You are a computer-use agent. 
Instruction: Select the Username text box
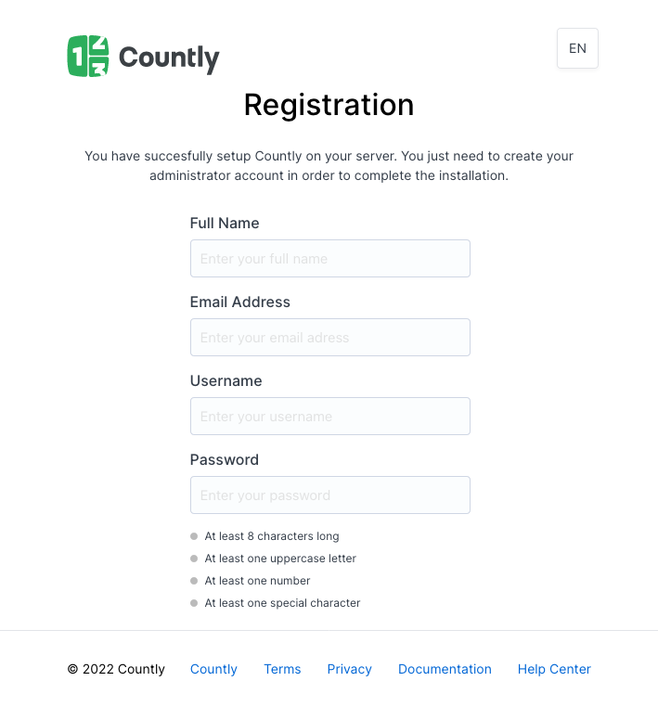(329, 417)
